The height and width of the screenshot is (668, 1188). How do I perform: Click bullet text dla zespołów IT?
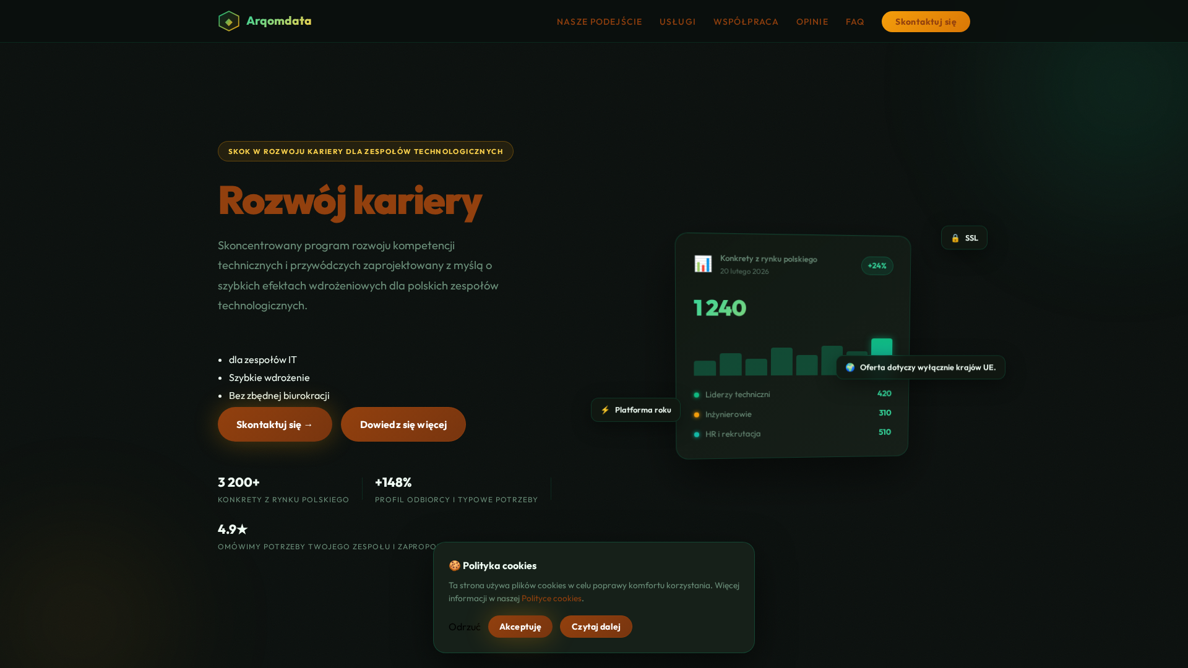pyautogui.click(x=263, y=359)
